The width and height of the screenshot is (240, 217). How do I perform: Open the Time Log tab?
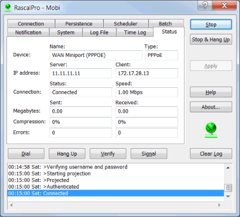135,32
